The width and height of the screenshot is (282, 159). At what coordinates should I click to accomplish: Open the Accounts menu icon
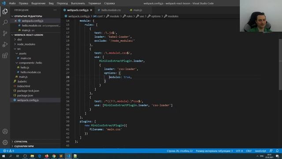(x=5, y=132)
